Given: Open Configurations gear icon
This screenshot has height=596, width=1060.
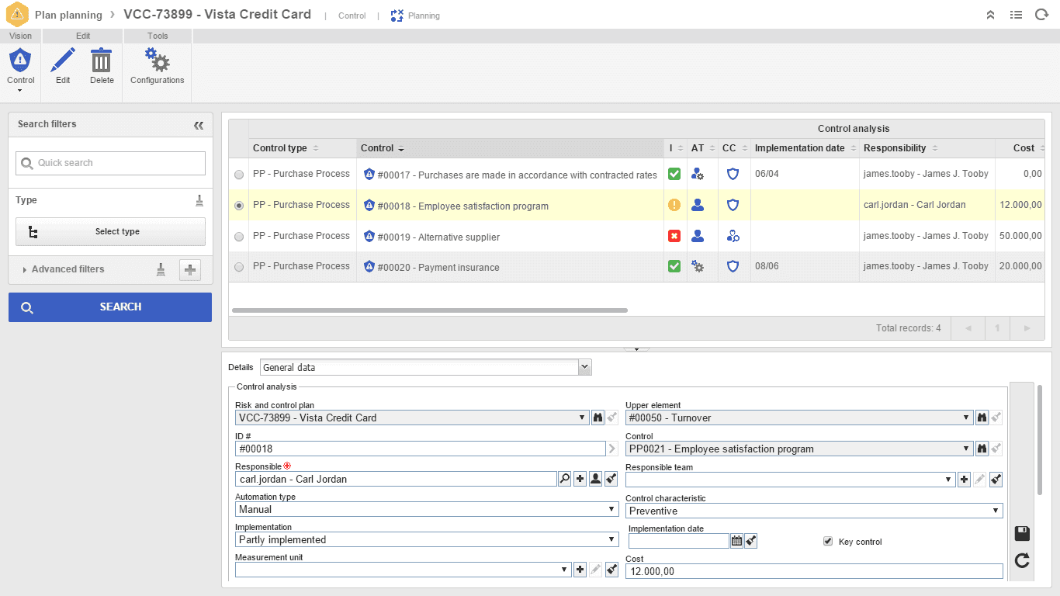Looking at the screenshot, I should [x=158, y=61].
